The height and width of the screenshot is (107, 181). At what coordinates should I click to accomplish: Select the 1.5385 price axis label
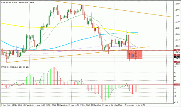click(x=177, y=64)
